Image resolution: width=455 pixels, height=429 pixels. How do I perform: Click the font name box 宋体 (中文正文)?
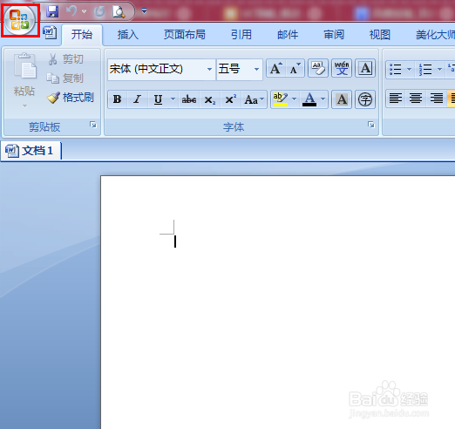(156, 69)
